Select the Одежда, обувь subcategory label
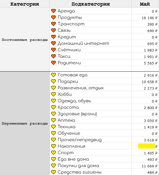 [74, 101]
